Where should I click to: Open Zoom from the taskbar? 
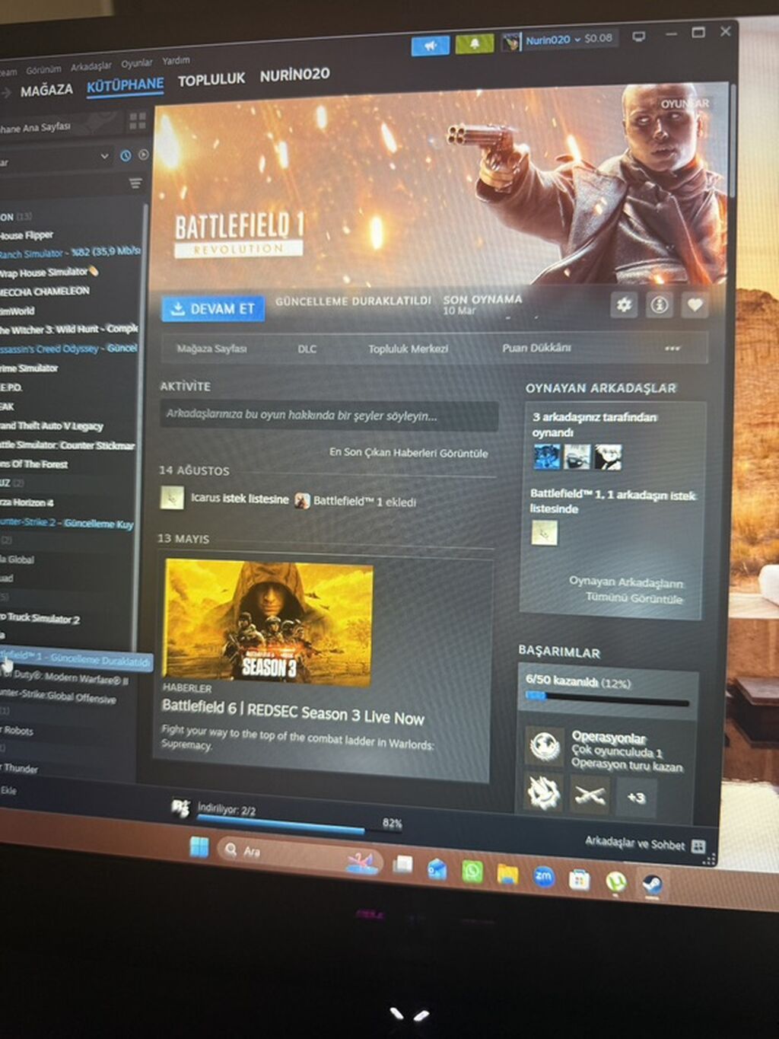click(x=543, y=876)
